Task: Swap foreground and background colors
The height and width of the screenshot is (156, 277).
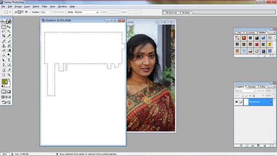Action: click(x=9, y=80)
